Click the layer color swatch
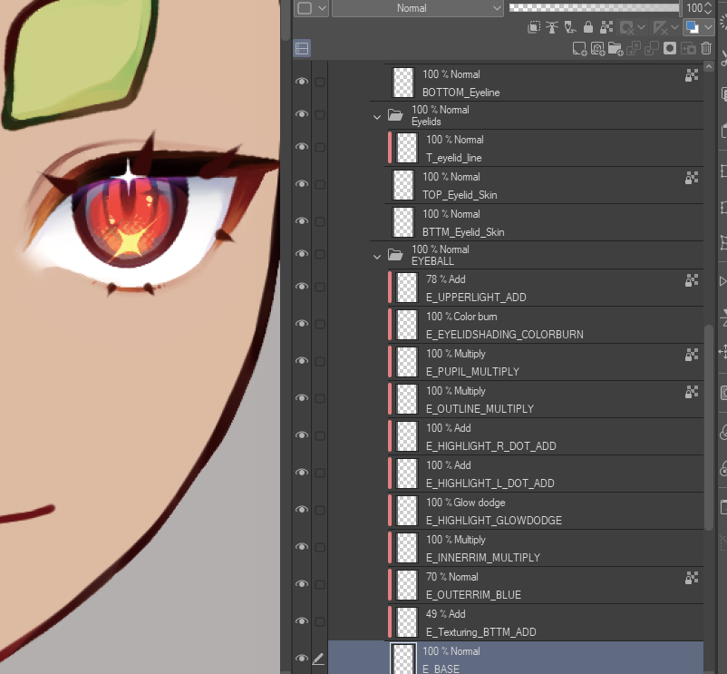Viewport: 727px width, 674px height. coord(693,27)
